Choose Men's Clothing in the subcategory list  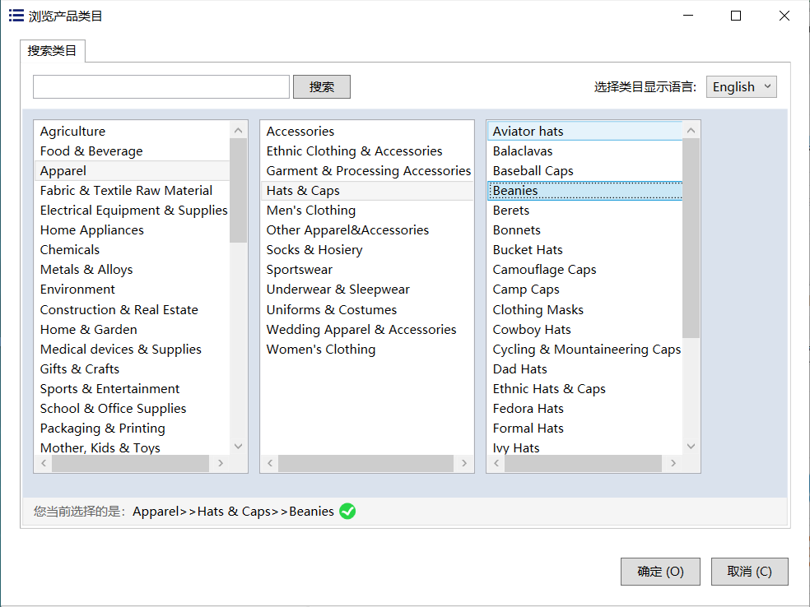pyautogui.click(x=311, y=211)
